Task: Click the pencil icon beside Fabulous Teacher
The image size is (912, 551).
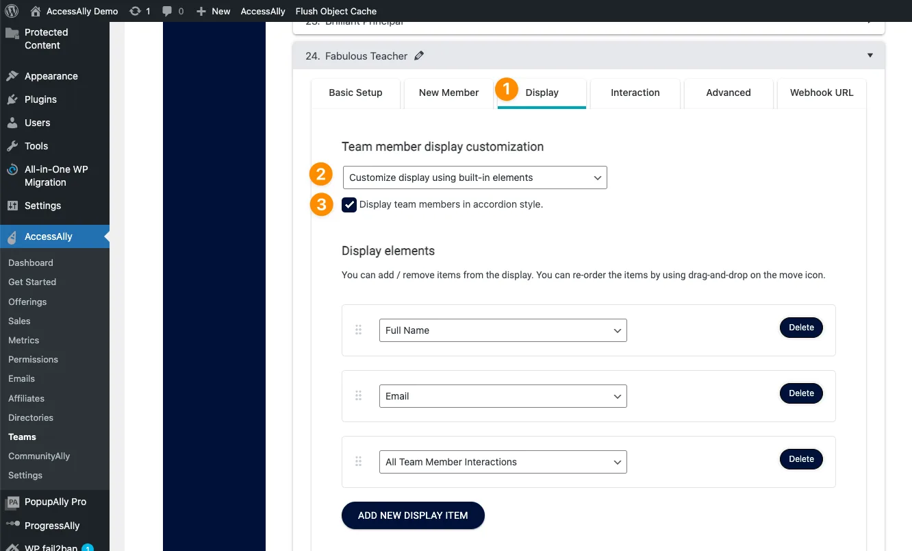Action: tap(419, 56)
